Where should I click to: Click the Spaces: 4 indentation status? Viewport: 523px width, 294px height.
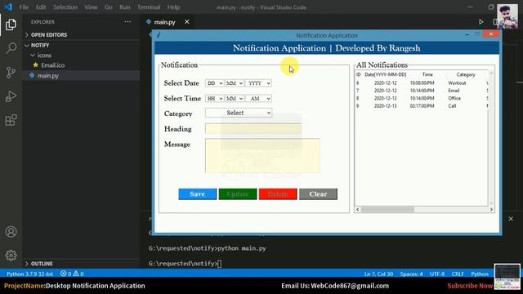pos(411,274)
